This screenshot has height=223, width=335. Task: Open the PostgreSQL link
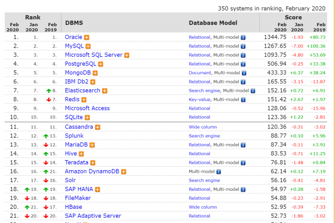click(81, 64)
